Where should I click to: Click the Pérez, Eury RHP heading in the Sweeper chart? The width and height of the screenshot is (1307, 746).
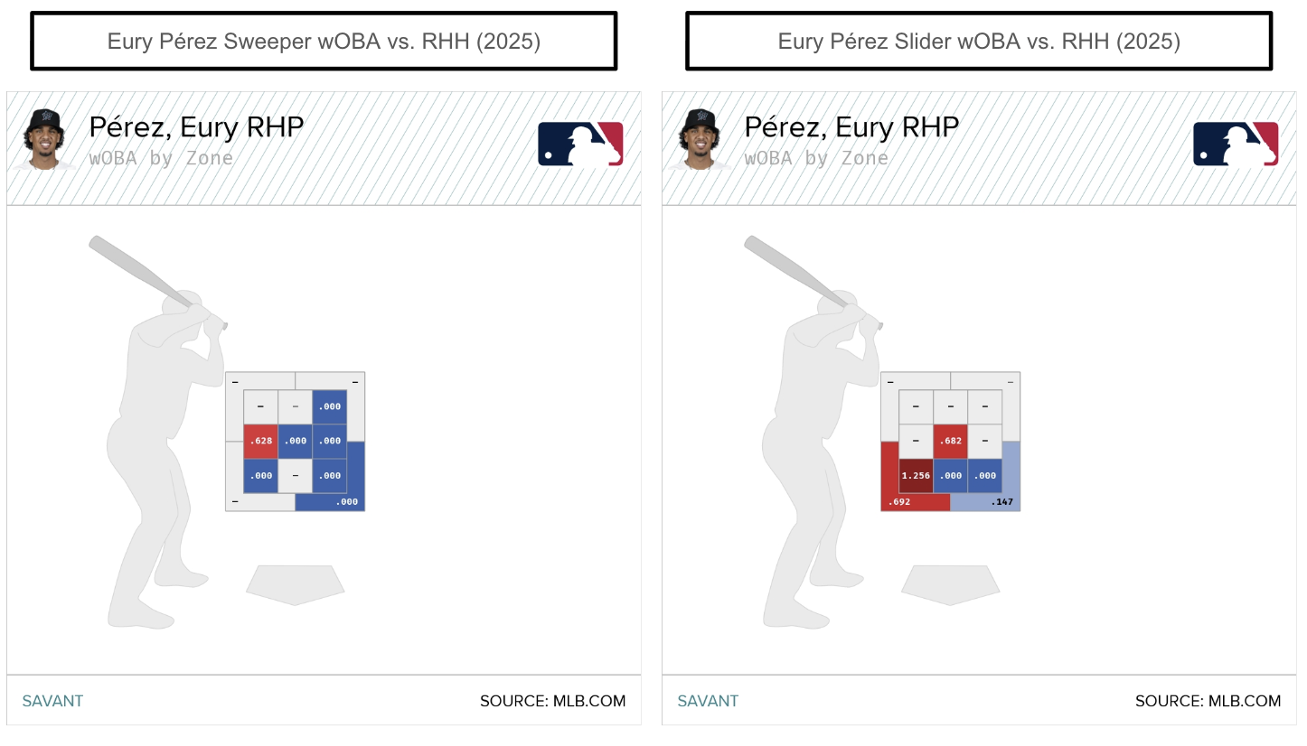(x=196, y=127)
